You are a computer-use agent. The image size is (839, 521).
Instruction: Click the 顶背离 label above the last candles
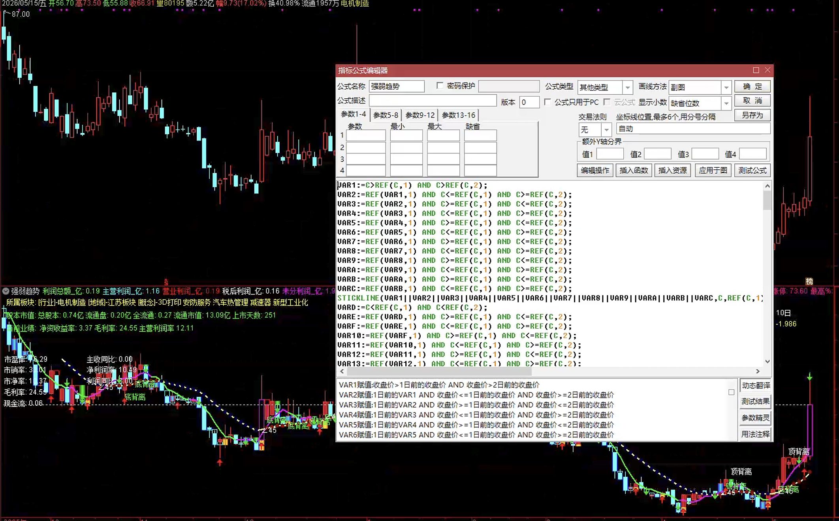pos(799,451)
